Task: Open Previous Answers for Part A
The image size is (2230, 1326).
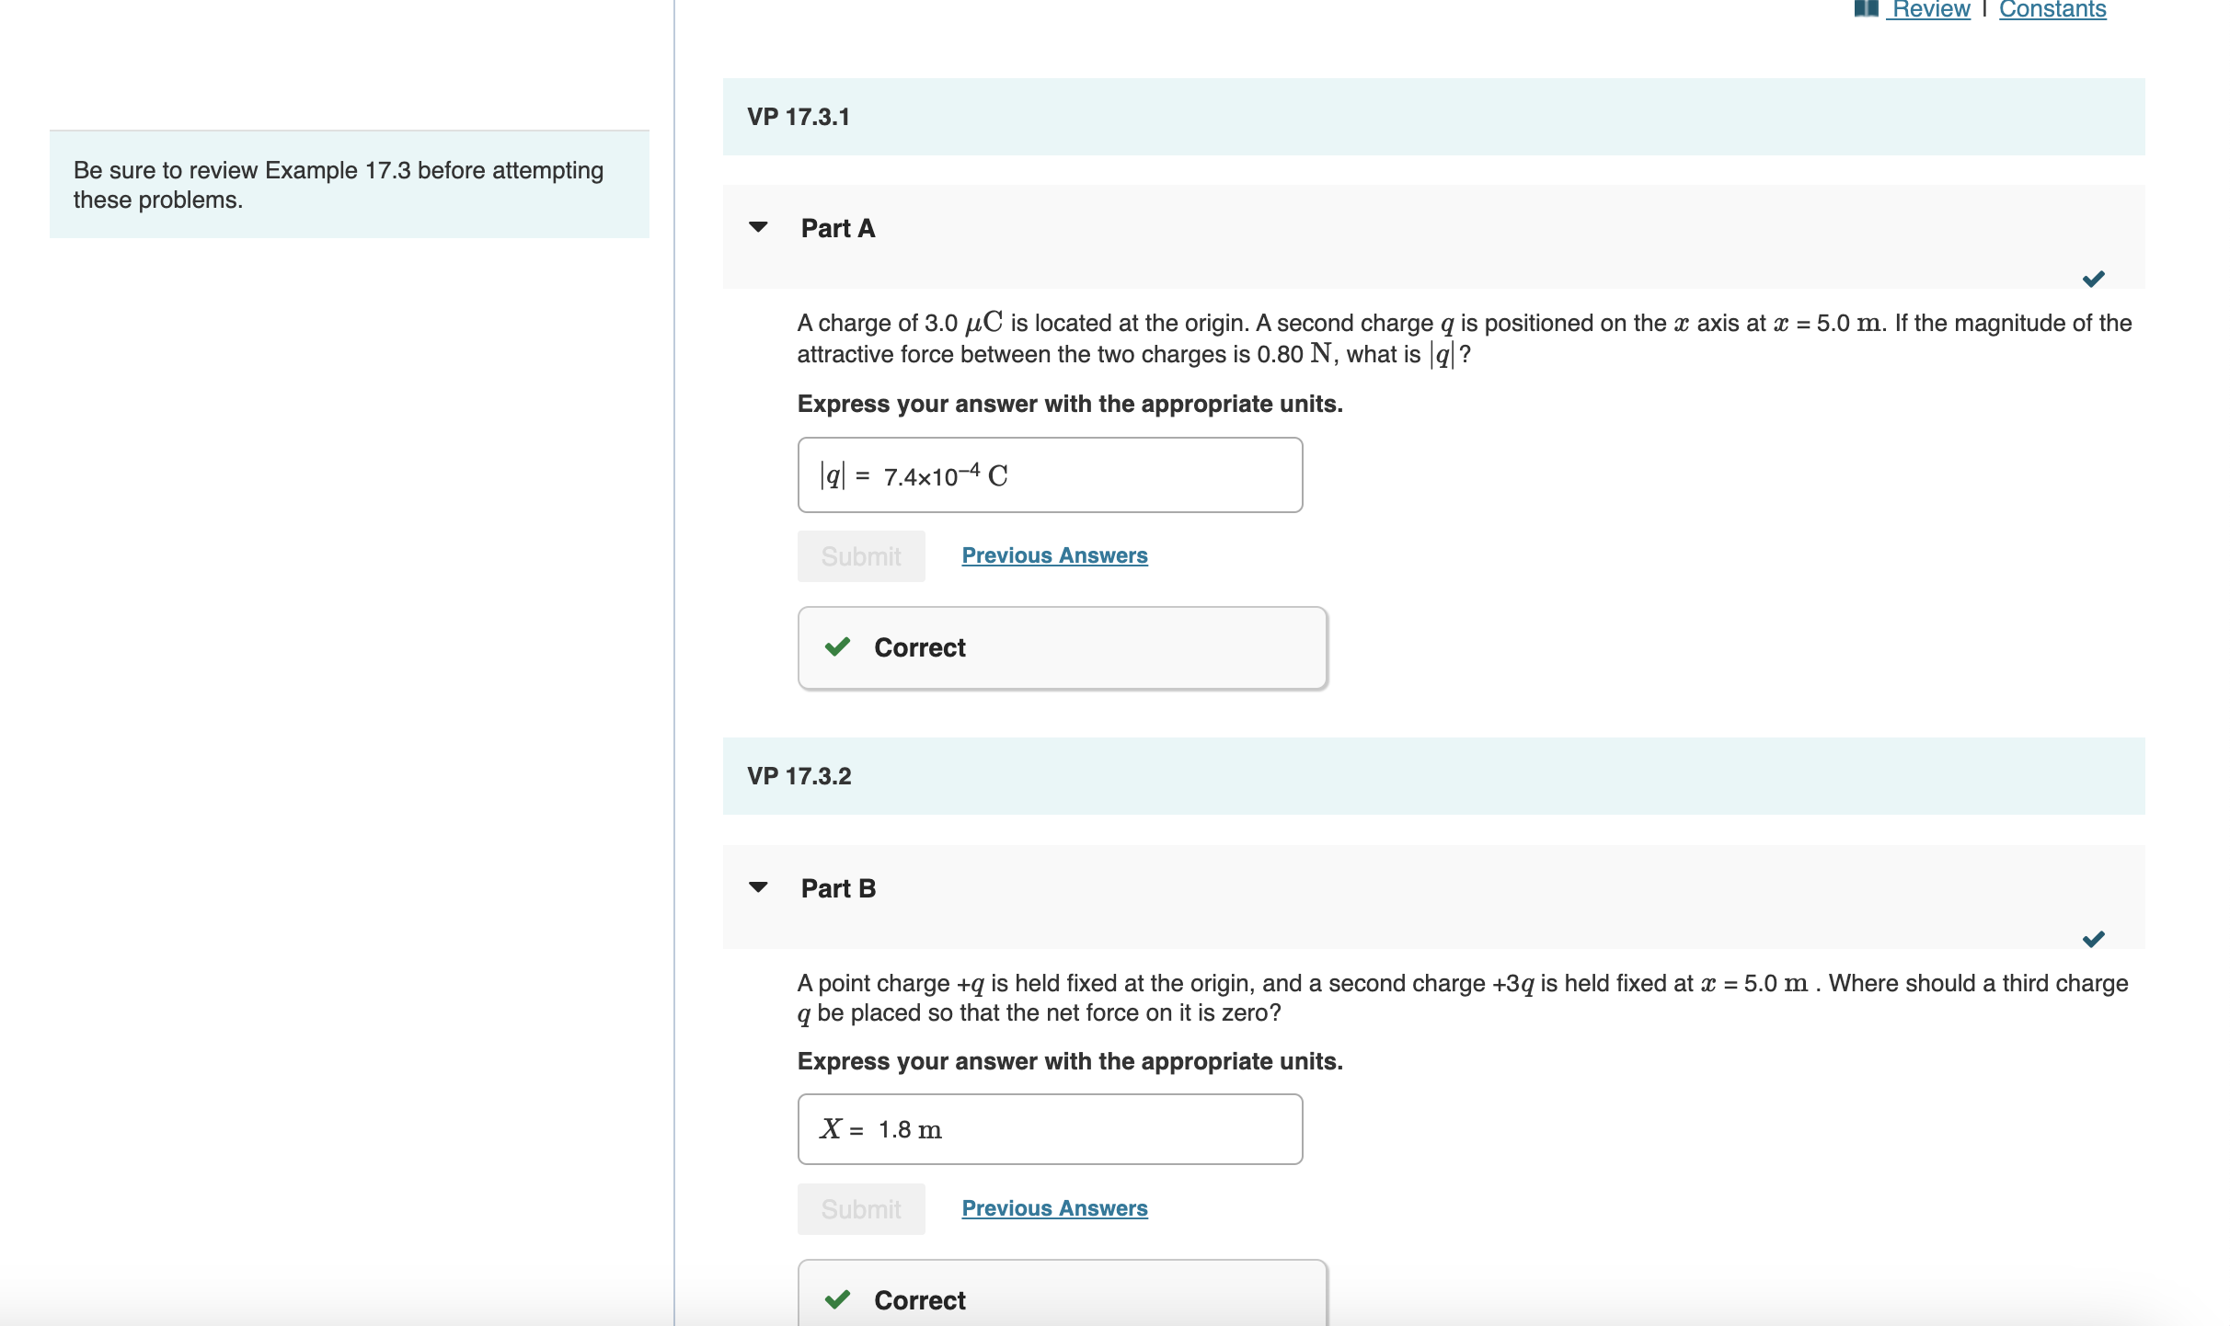Action: click(1054, 555)
